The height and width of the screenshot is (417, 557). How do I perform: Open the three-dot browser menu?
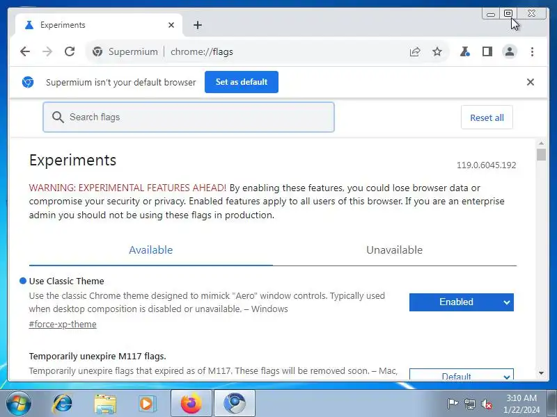pos(532,51)
